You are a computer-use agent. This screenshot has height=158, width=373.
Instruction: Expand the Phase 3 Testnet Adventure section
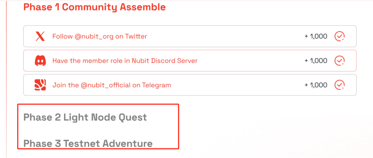coord(88,143)
